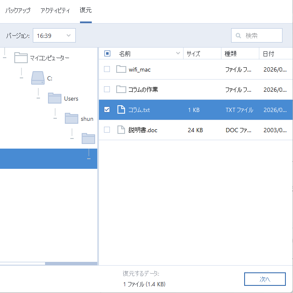Uncheck the コラム.txt checkbox
The width and height of the screenshot is (293, 293).
click(x=107, y=109)
